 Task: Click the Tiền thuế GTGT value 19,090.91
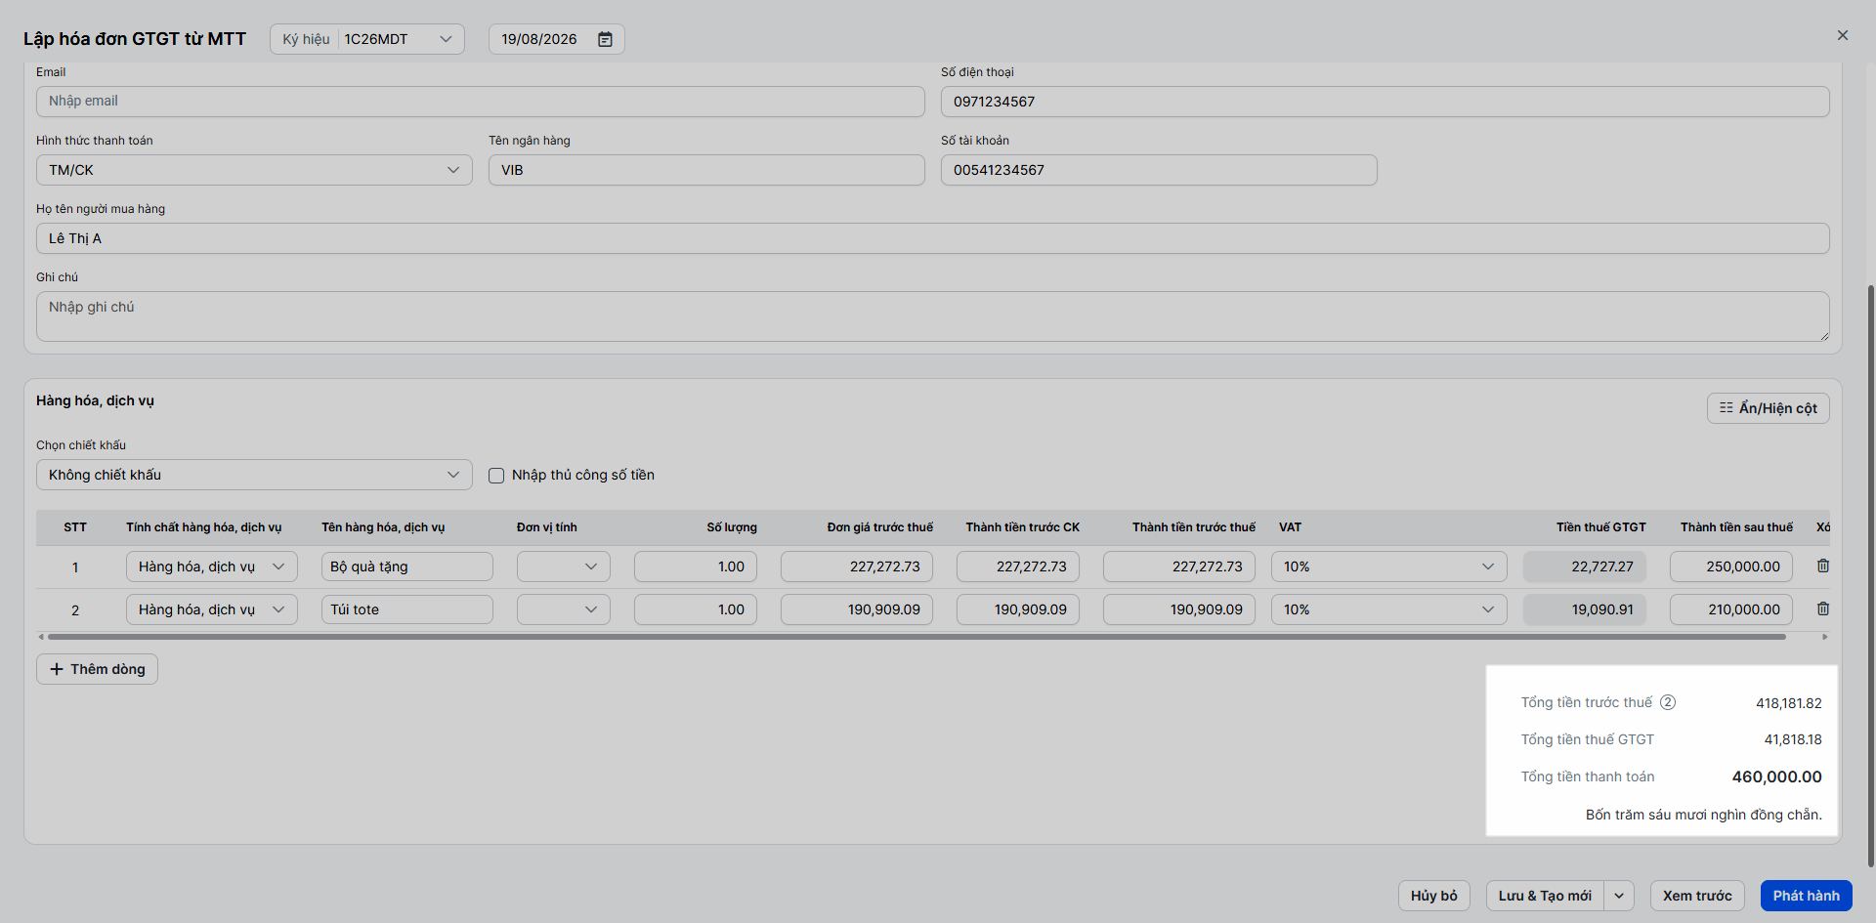pos(1585,609)
